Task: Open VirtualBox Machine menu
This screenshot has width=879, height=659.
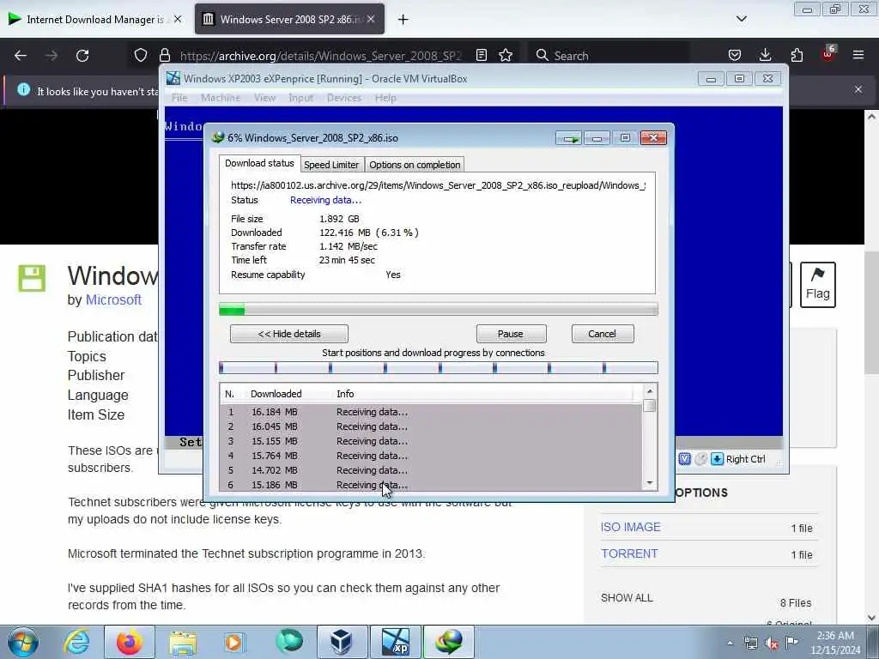Action: 221,98
